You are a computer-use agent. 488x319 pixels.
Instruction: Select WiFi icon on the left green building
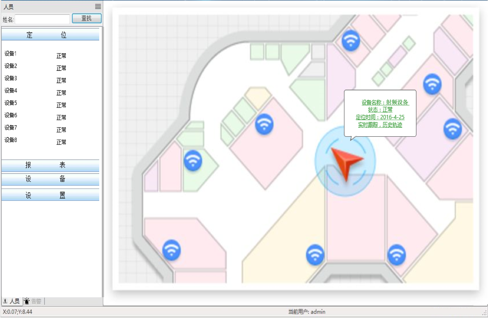pyautogui.click(x=193, y=161)
